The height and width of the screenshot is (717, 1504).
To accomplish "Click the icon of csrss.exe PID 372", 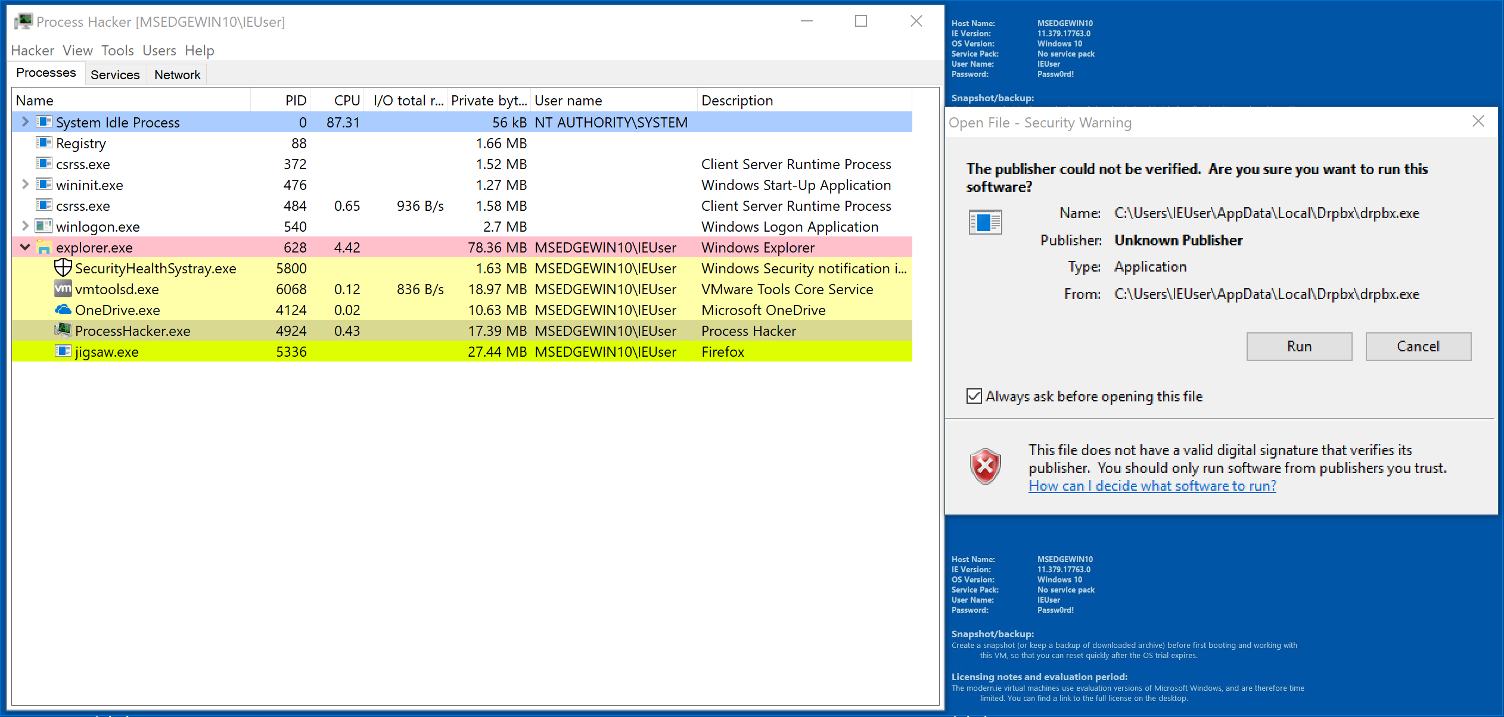I will 44,164.
